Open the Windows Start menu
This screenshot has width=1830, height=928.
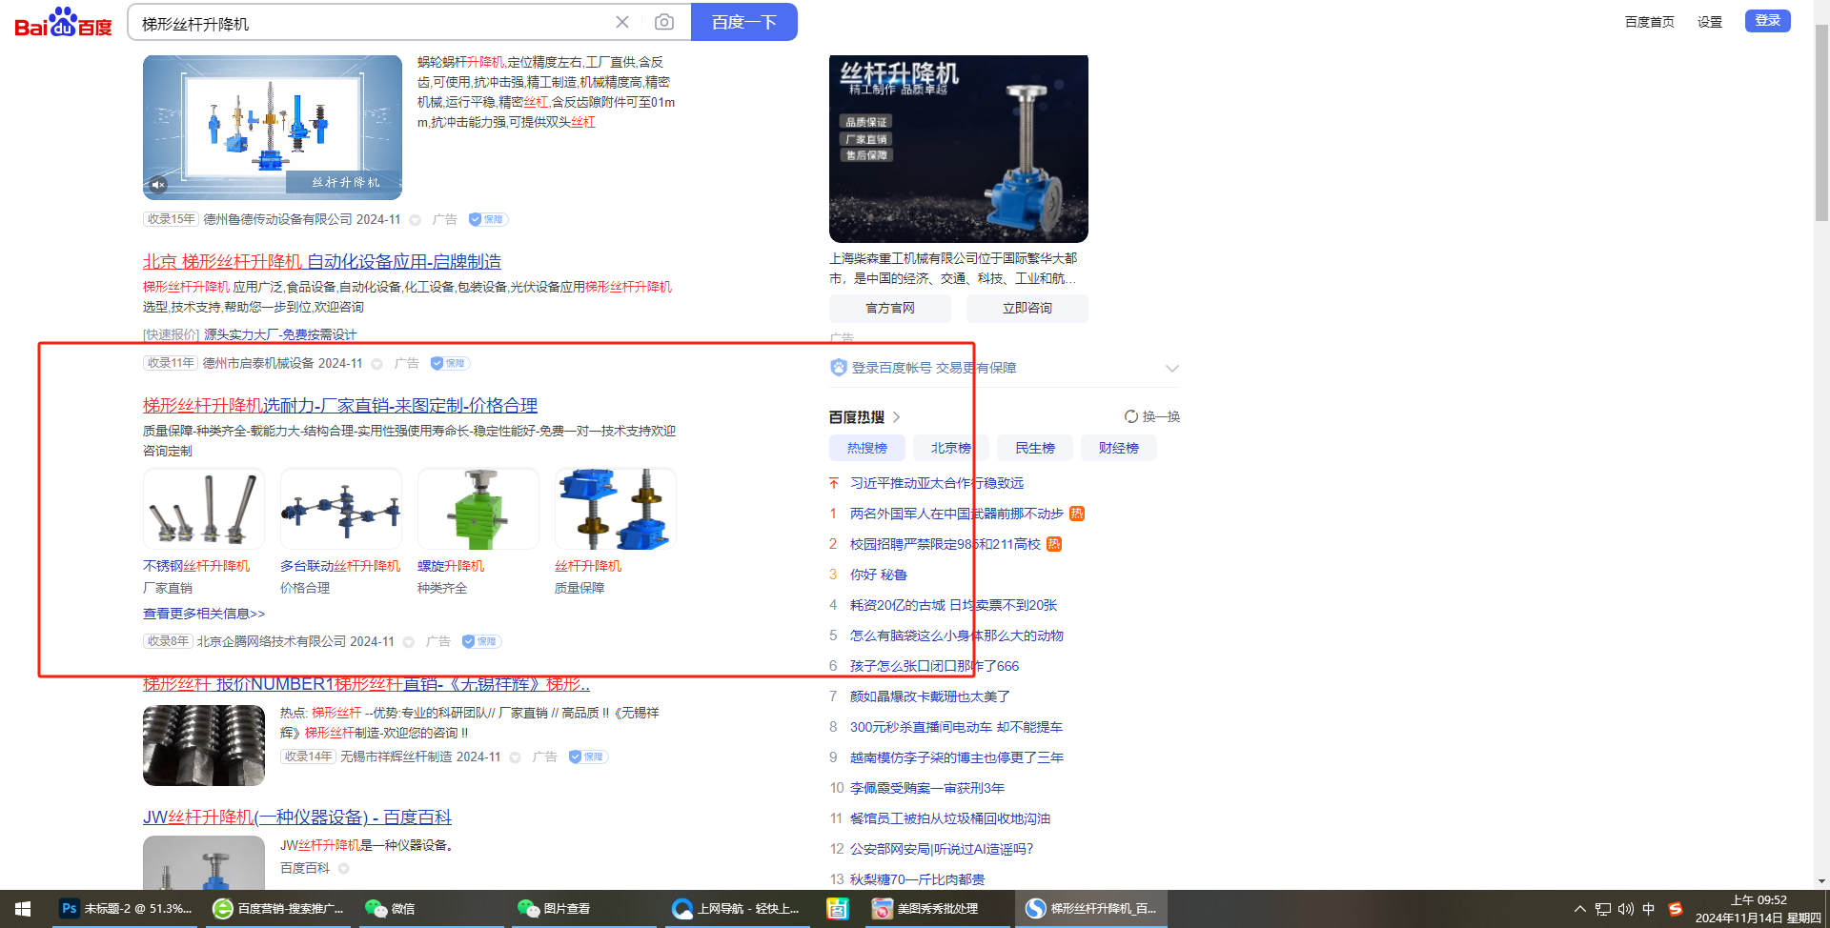(23, 909)
